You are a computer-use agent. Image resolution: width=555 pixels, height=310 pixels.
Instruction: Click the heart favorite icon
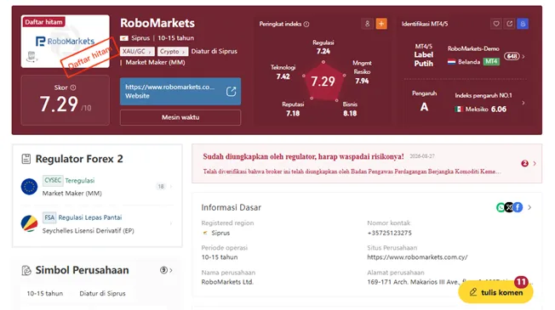496,24
